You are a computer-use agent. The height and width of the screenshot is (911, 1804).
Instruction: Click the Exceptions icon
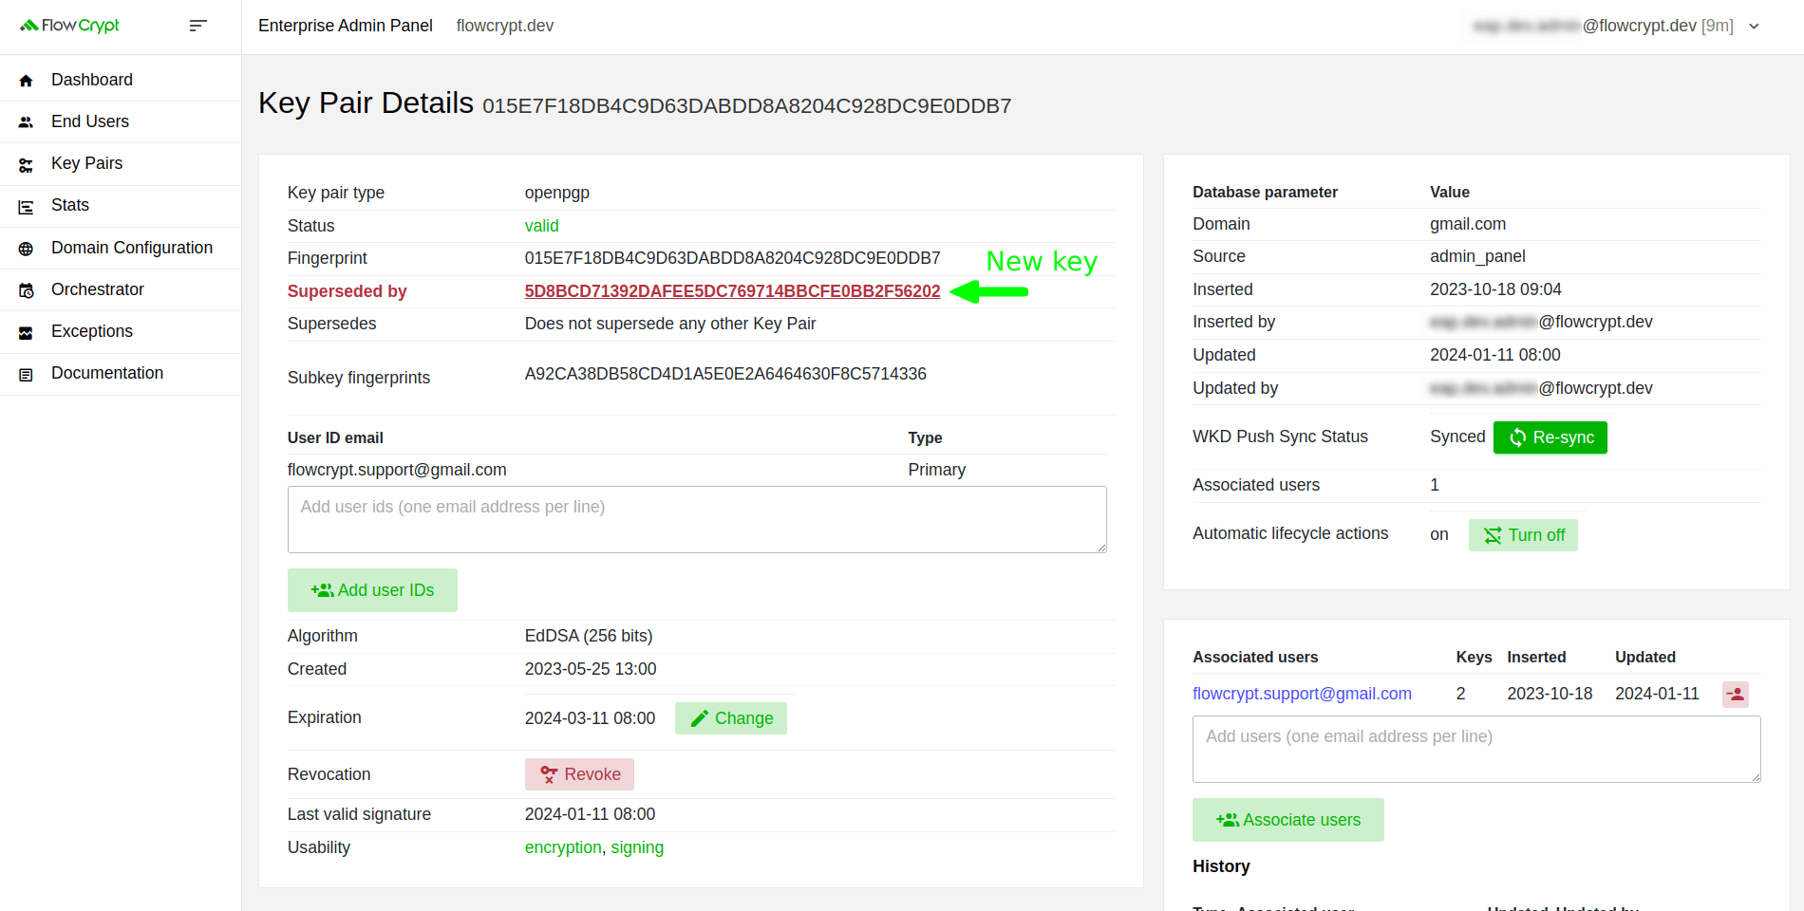coord(26,332)
